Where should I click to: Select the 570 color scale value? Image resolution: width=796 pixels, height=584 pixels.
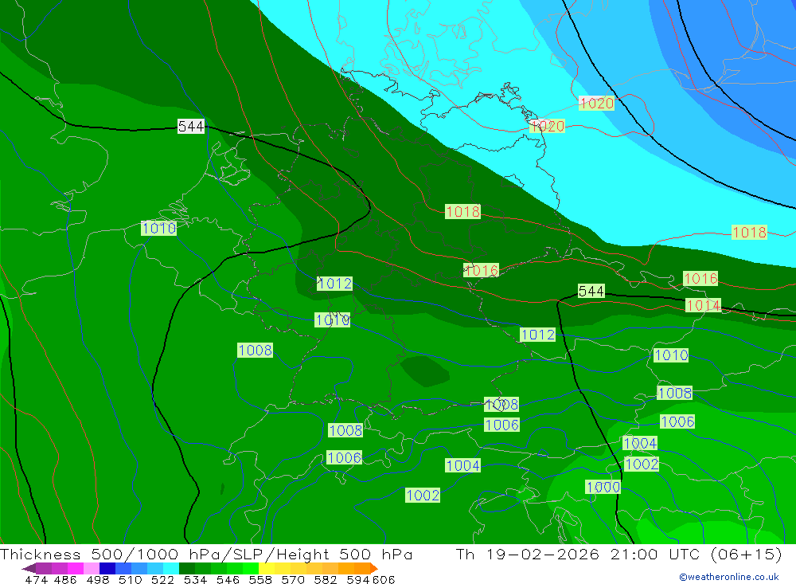pos(293,579)
